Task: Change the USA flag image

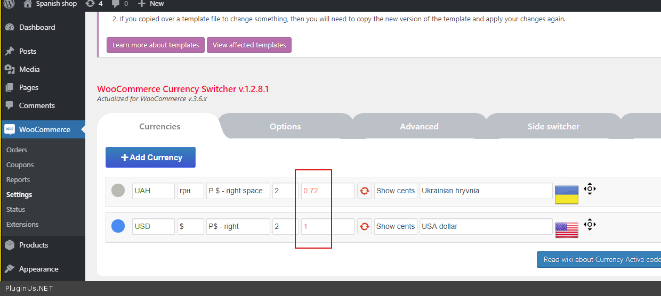Action: click(x=567, y=230)
